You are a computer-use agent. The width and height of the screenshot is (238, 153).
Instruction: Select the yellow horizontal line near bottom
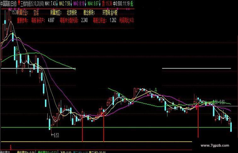(x=96, y=142)
